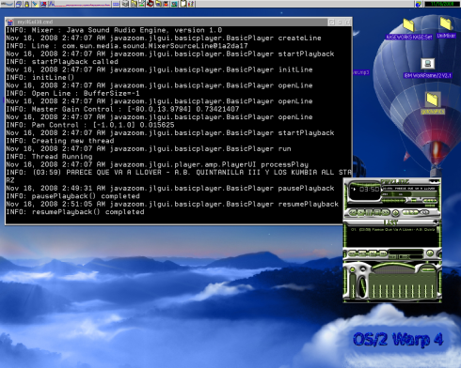Adjust the player's volume slider

click(x=393, y=201)
